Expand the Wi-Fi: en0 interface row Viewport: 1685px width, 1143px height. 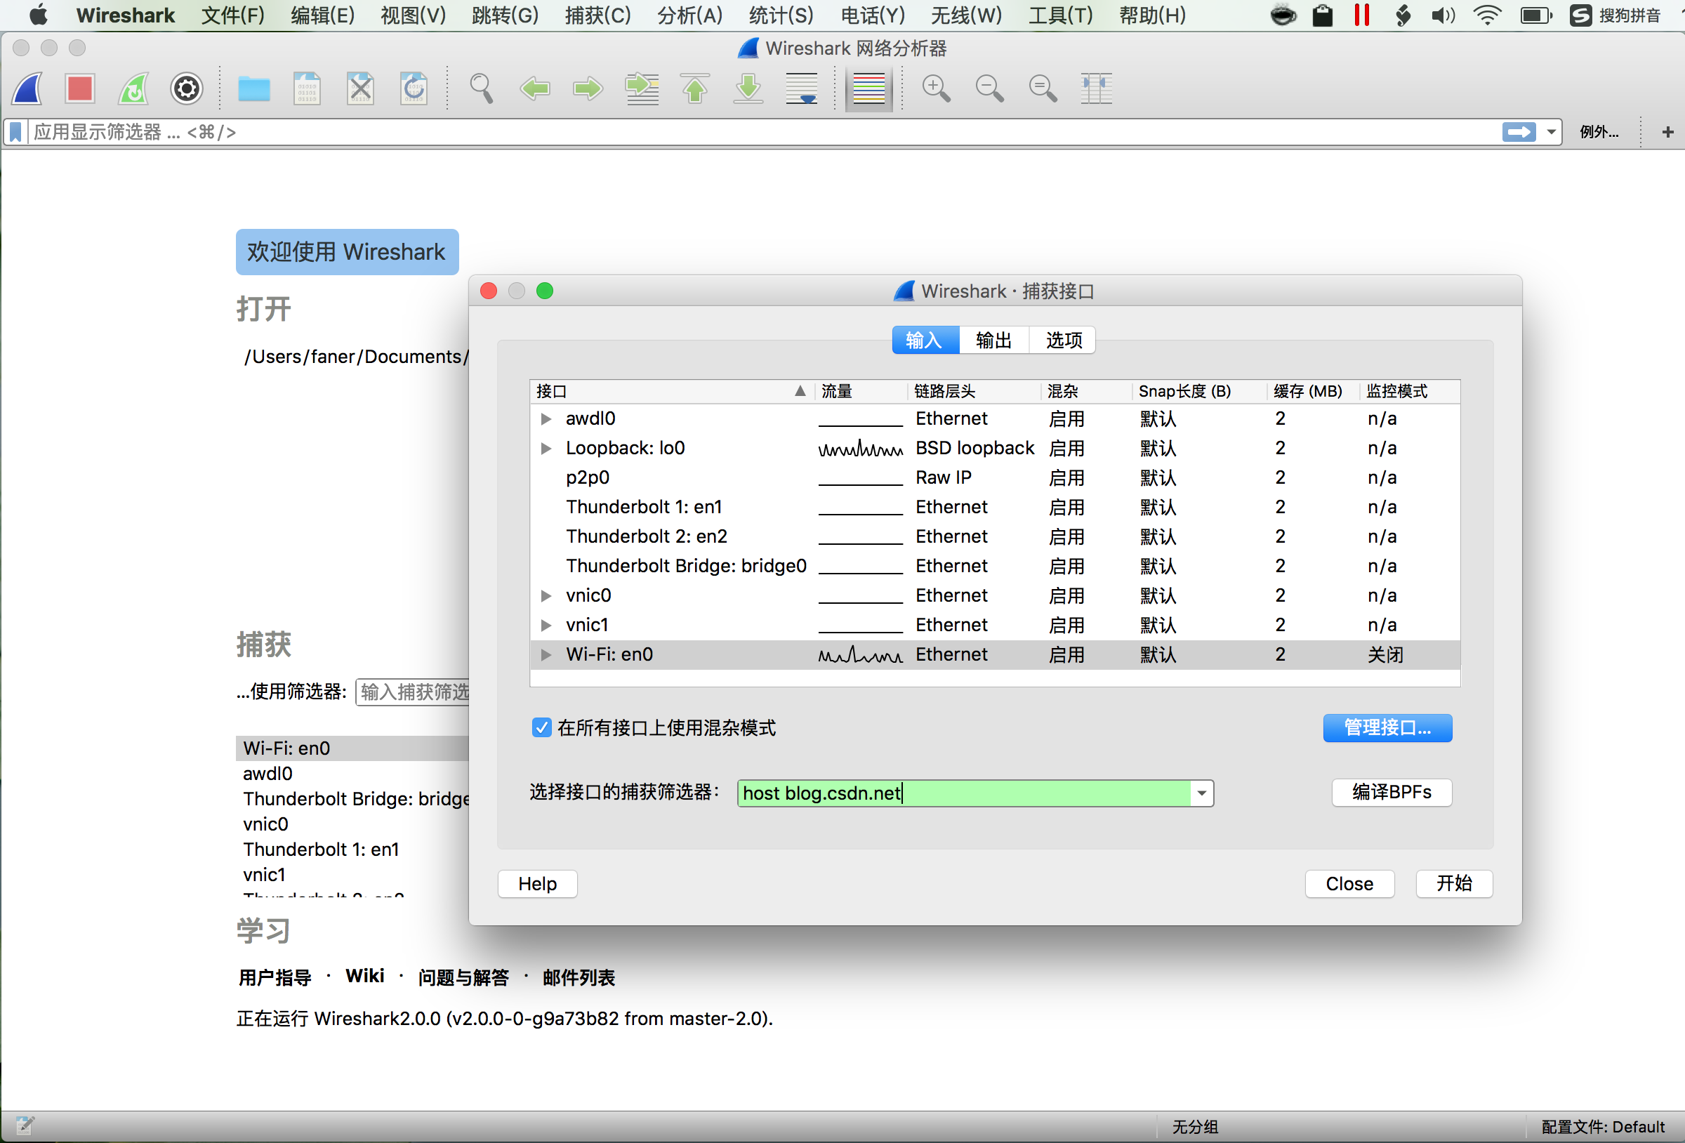click(x=546, y=655)
